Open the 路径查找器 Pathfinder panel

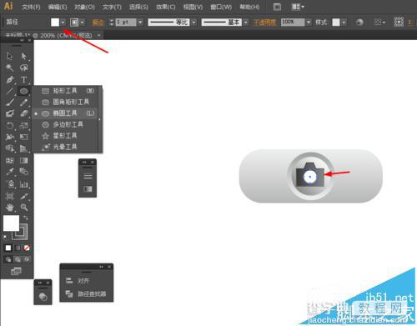(x=87, y=293)
